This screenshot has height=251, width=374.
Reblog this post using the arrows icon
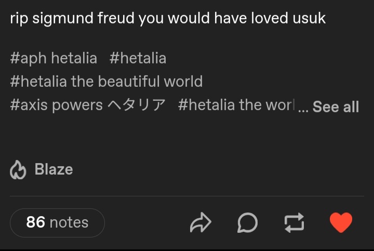tap(294, 223)
